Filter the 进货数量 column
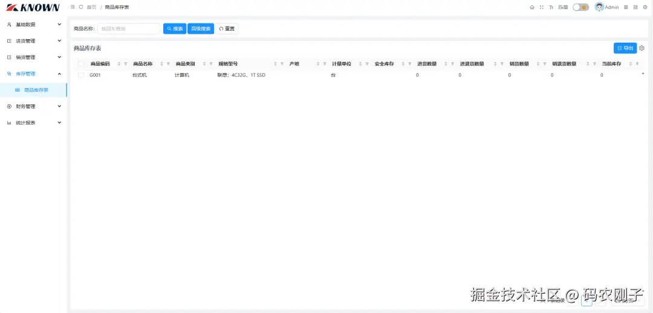This screenshot has height=313, width=653. click(x=452, y=64)
